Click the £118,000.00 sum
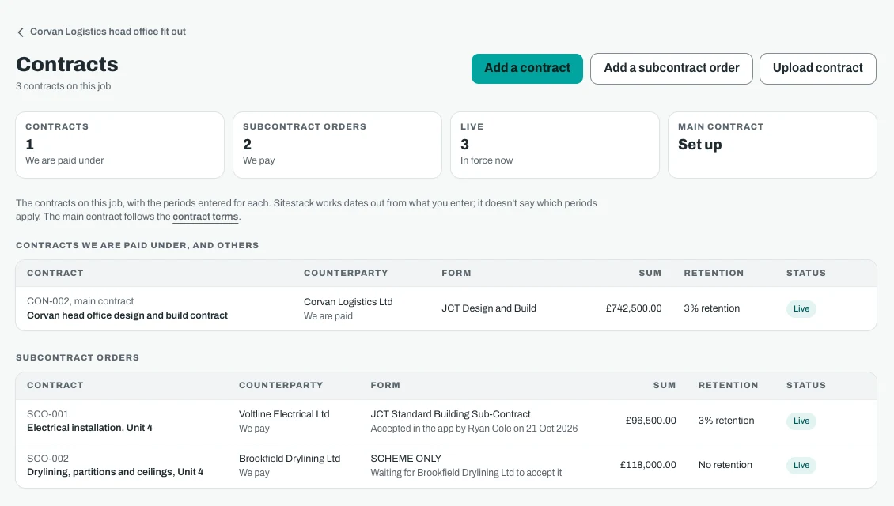 click(648, 465)
